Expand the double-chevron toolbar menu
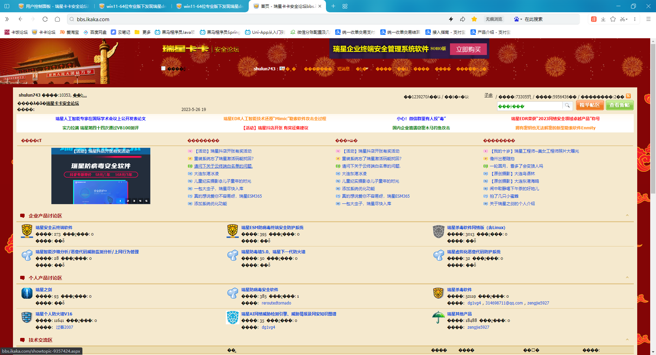Viewport: 656px width, 355px height. click(7, 19)
